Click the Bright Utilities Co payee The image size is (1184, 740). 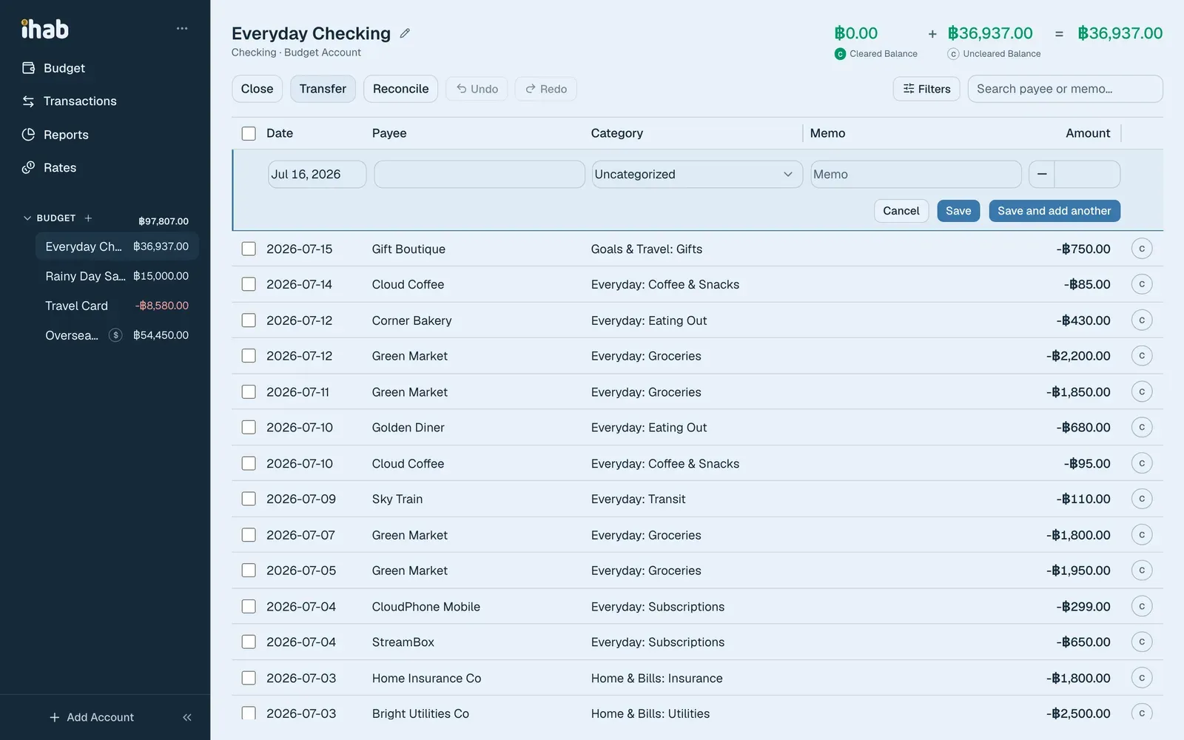click(420, 713)
